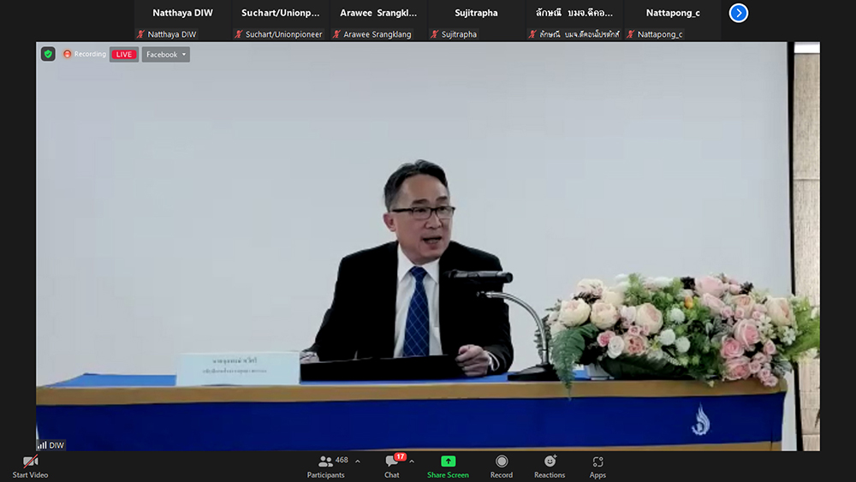Open the Apps panel
The height and width of the screenshot is (482, 856).
597,466
